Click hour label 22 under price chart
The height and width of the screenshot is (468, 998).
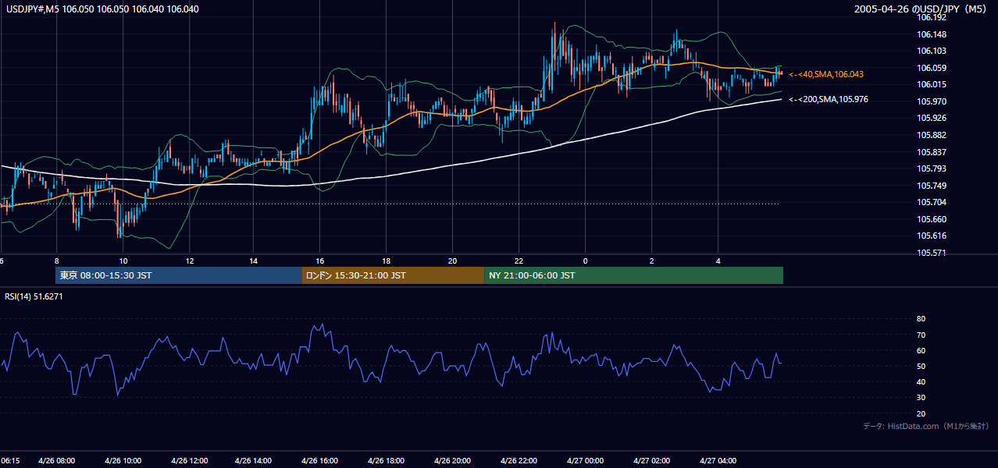(519, 261)
